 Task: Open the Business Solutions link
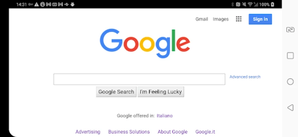[129, 132]
